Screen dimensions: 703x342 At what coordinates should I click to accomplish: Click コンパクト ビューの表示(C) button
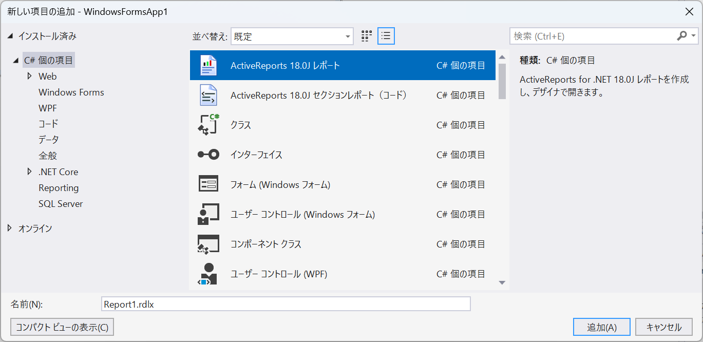pos(62,327)
